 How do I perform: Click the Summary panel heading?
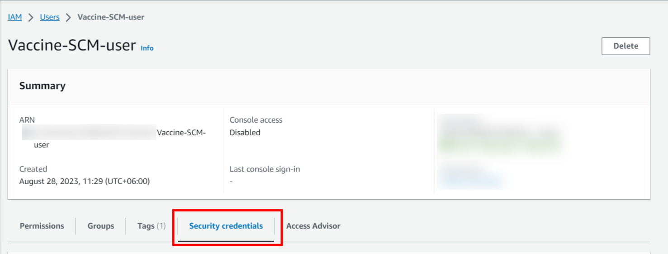[43, 86]
